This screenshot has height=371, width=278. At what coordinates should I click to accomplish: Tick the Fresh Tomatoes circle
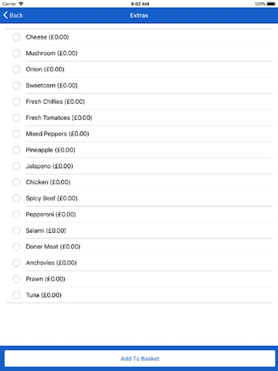16,117
